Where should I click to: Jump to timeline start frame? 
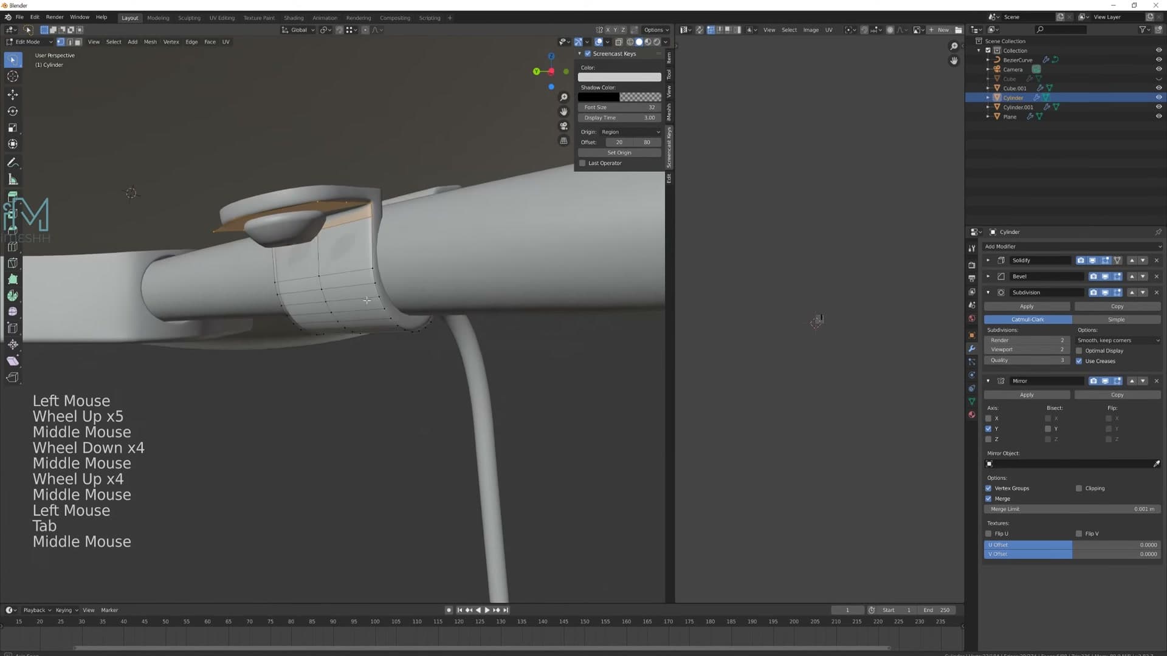[x=460, y=610]
